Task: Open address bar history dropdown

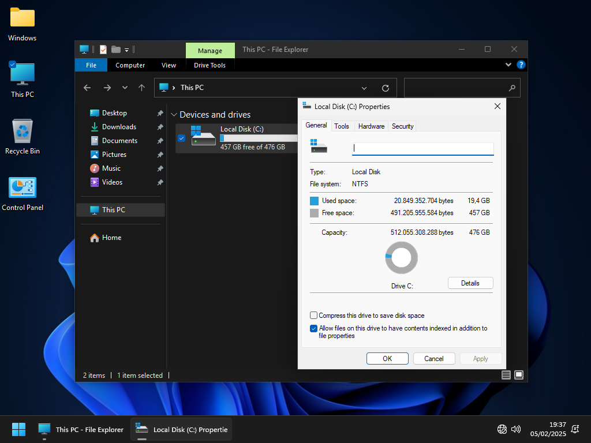Action: coord(364,88)
